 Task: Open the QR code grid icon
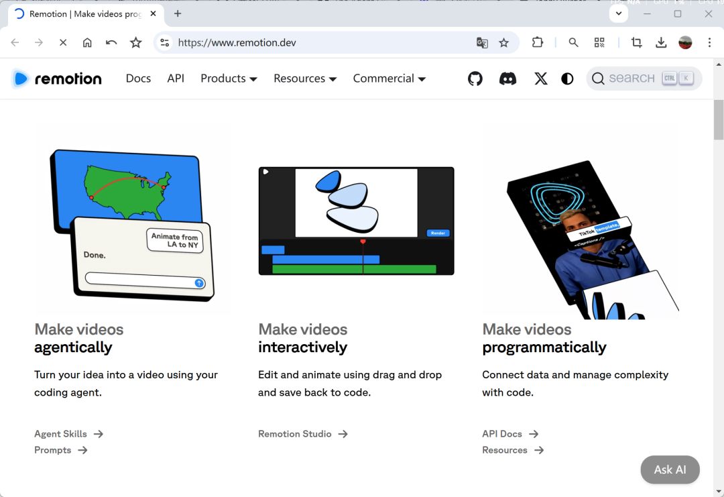tap(599, 42)
